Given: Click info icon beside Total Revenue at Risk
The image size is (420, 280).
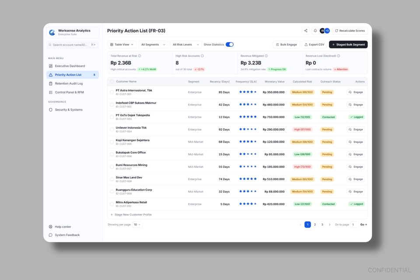Looking at the screenshot, I should pos(140,56).
